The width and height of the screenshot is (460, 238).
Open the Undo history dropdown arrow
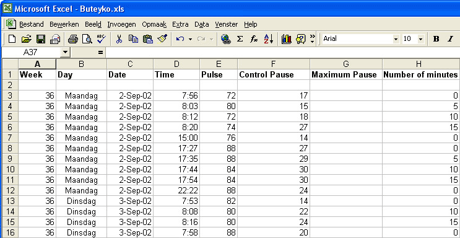tap(190, 39)
